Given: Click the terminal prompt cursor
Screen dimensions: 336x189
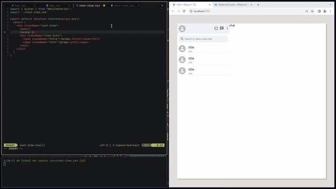Looking at the screenshot, I should point(5,164).
